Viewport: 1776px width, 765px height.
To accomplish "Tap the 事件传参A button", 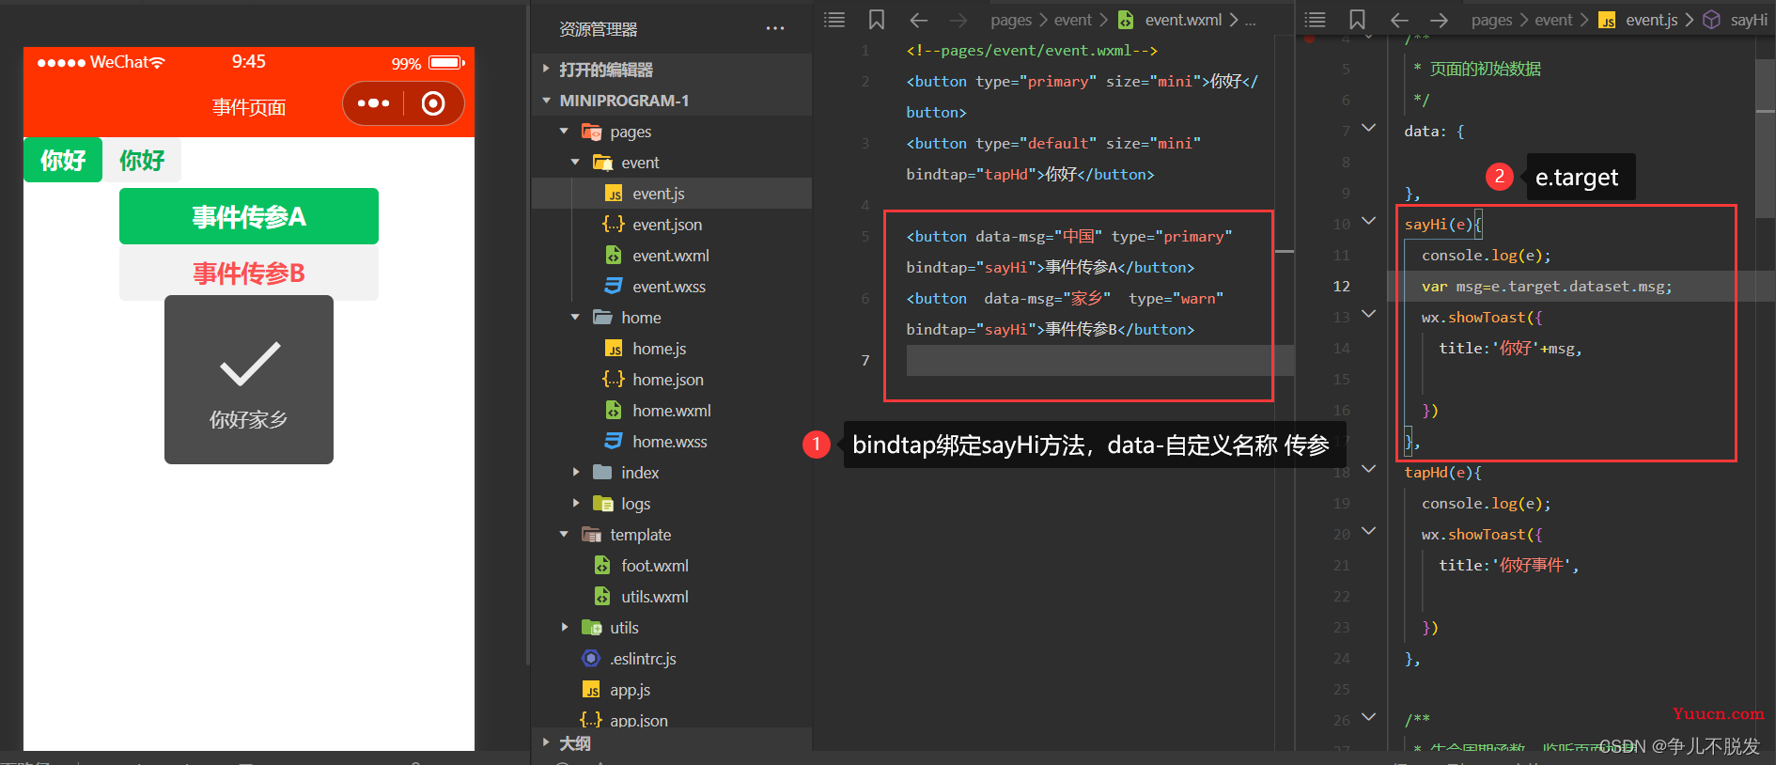I will 249,216.
